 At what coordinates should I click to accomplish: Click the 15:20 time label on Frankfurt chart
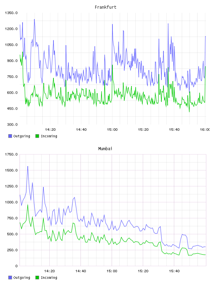click(143, 130)
